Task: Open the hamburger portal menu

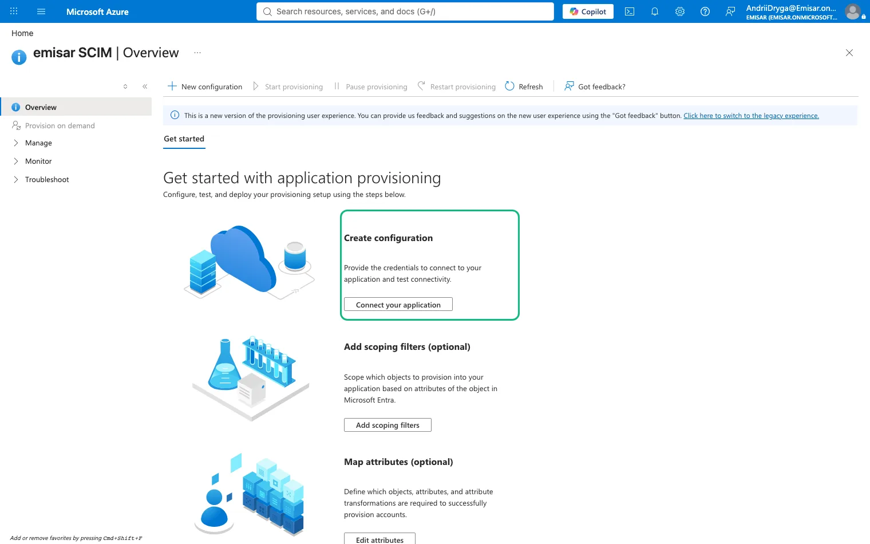Action: coord(41,11)
